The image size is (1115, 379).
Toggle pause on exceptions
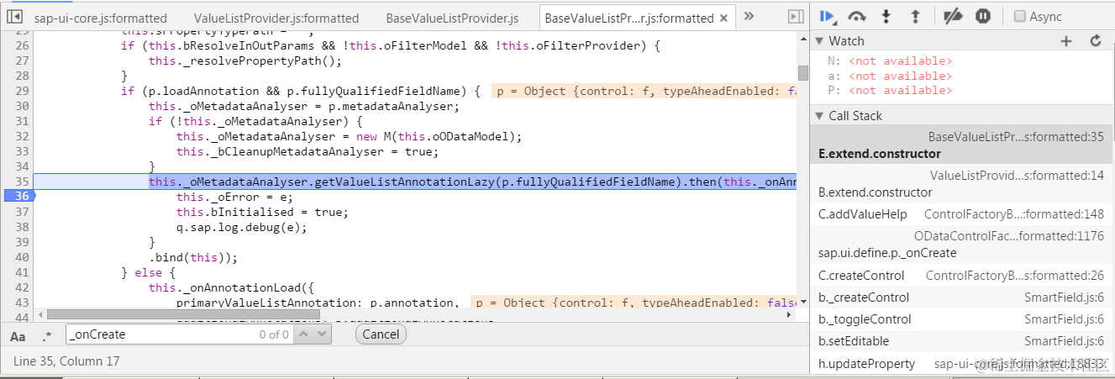983,16
